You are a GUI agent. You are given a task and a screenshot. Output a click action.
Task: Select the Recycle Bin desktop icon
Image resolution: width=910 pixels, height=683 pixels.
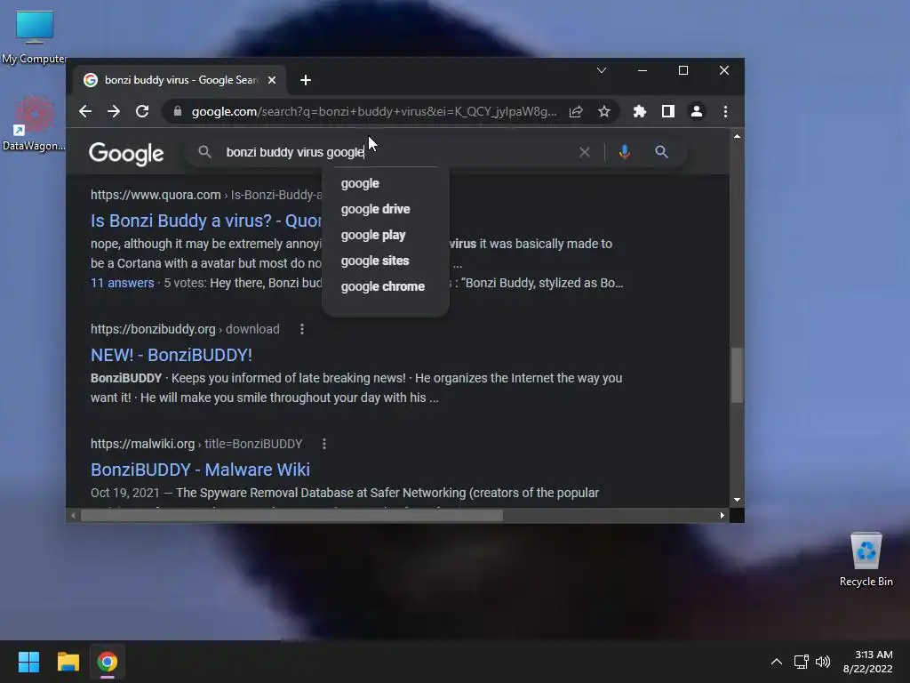(866, 560)
